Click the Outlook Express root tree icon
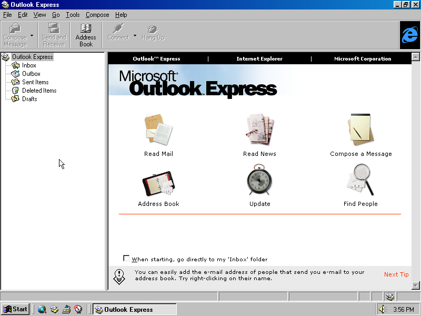This screenshot has height=316, width=421. 6,57
